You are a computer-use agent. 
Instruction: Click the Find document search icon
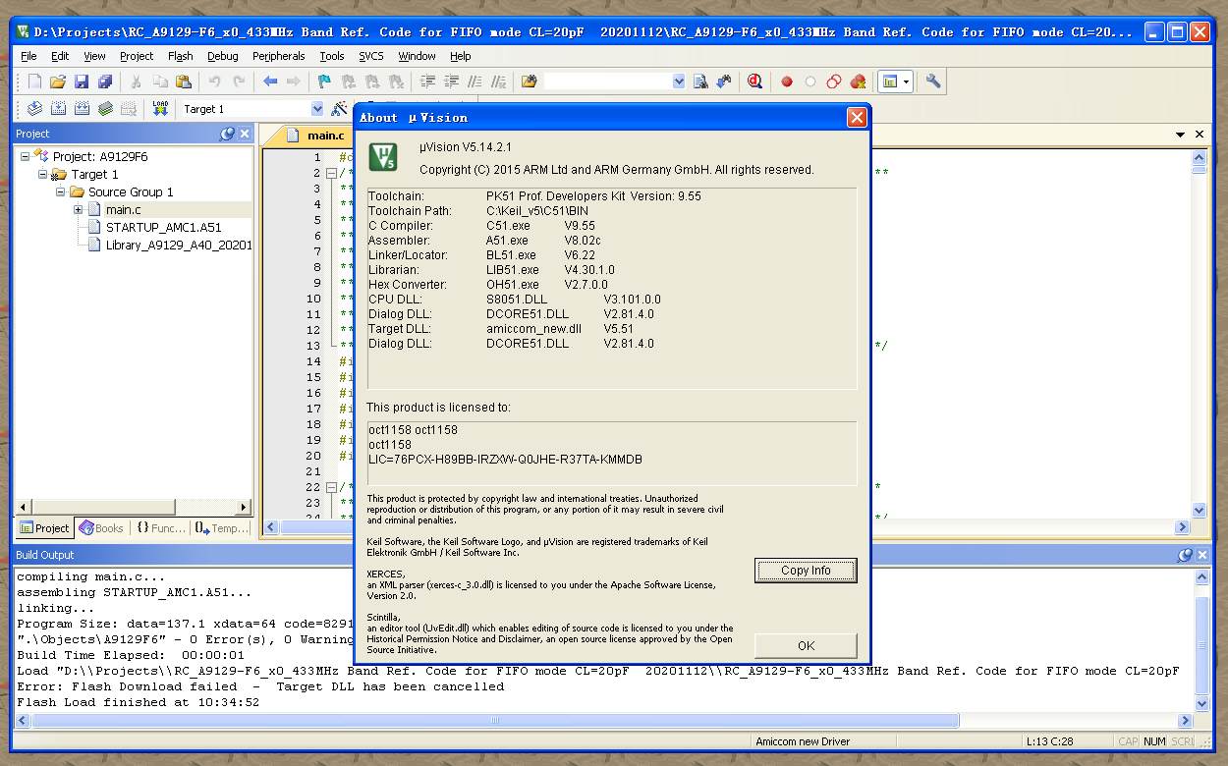(700, 82)
